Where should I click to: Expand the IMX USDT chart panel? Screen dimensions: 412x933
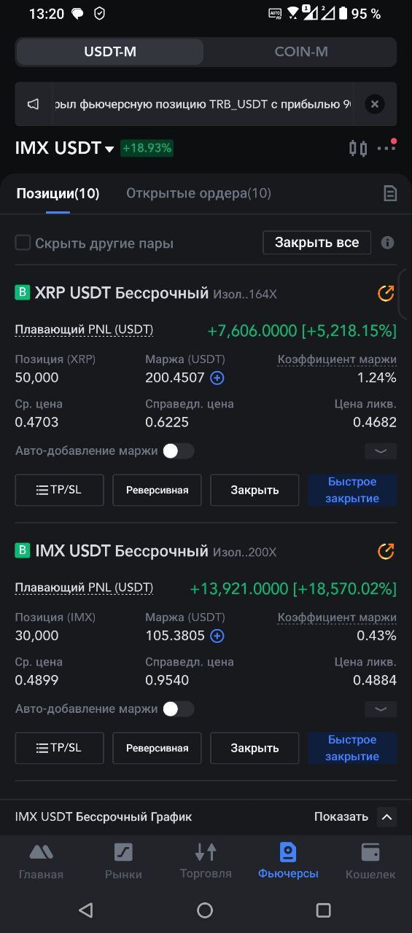387,817
